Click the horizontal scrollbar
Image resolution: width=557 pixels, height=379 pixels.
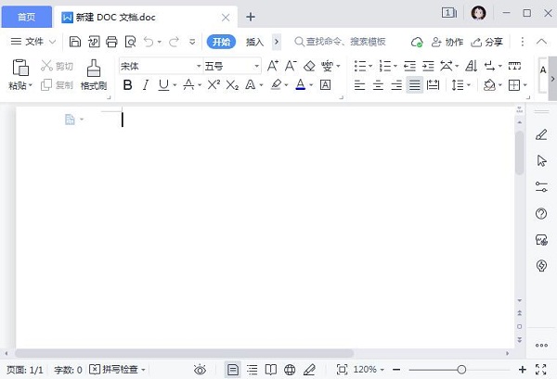click(x=185, y=353)
